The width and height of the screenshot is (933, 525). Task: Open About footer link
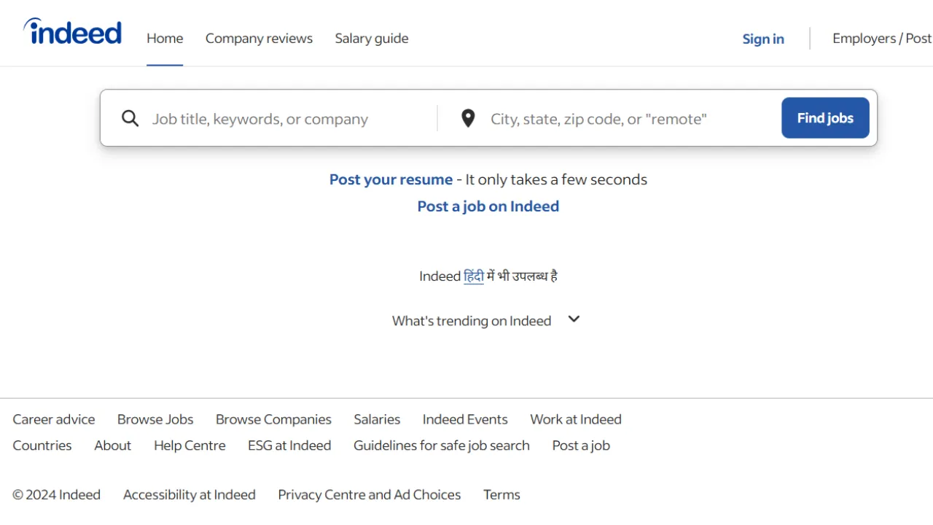[113, 446]
